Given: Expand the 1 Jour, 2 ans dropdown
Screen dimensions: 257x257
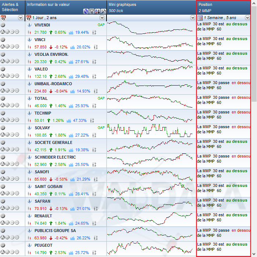Looking at the screenshot, I should [x=102, y=18].
